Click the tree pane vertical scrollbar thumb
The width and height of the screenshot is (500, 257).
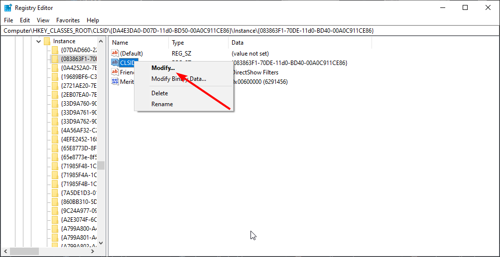[101, 166]
